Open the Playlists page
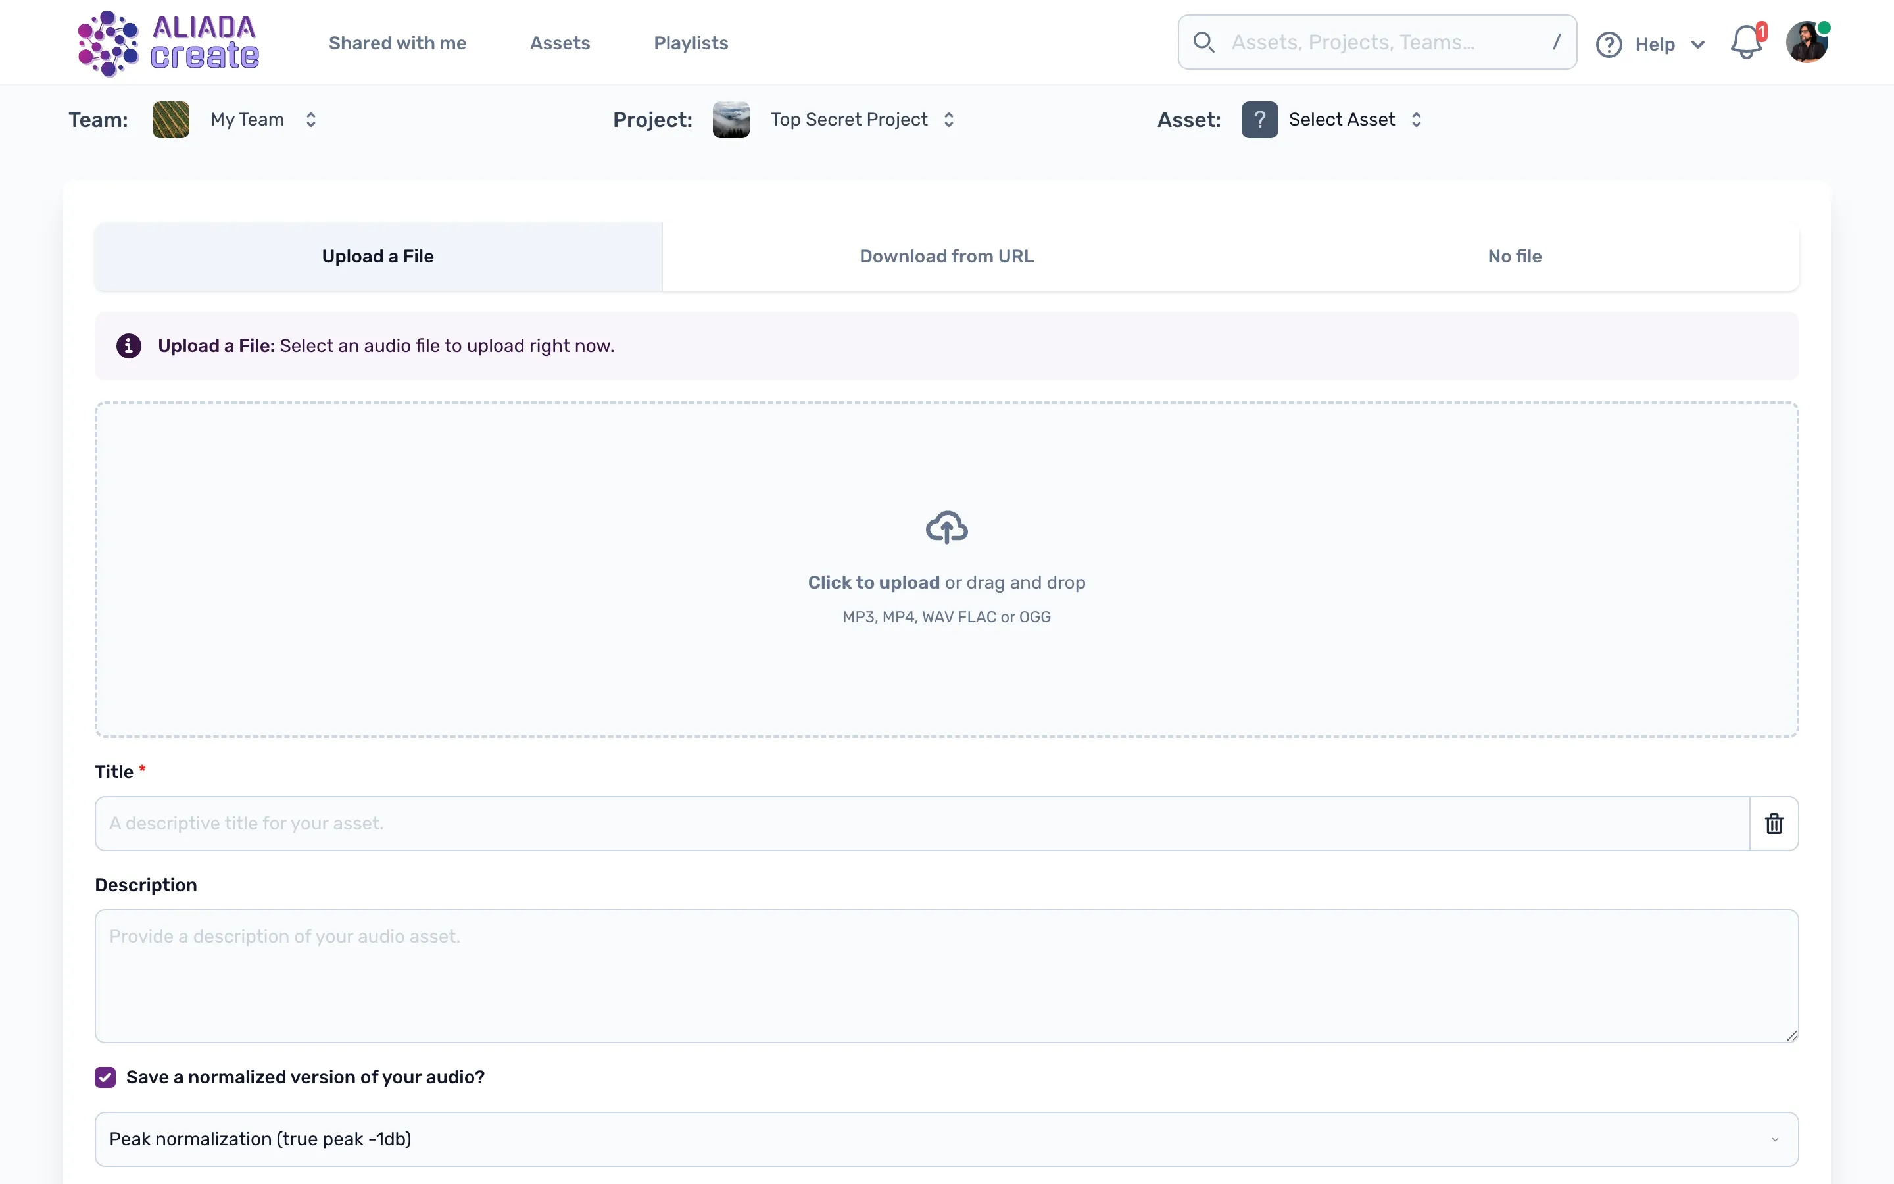The width and height of the screenshot is (1894, 1184). point(691,43)
